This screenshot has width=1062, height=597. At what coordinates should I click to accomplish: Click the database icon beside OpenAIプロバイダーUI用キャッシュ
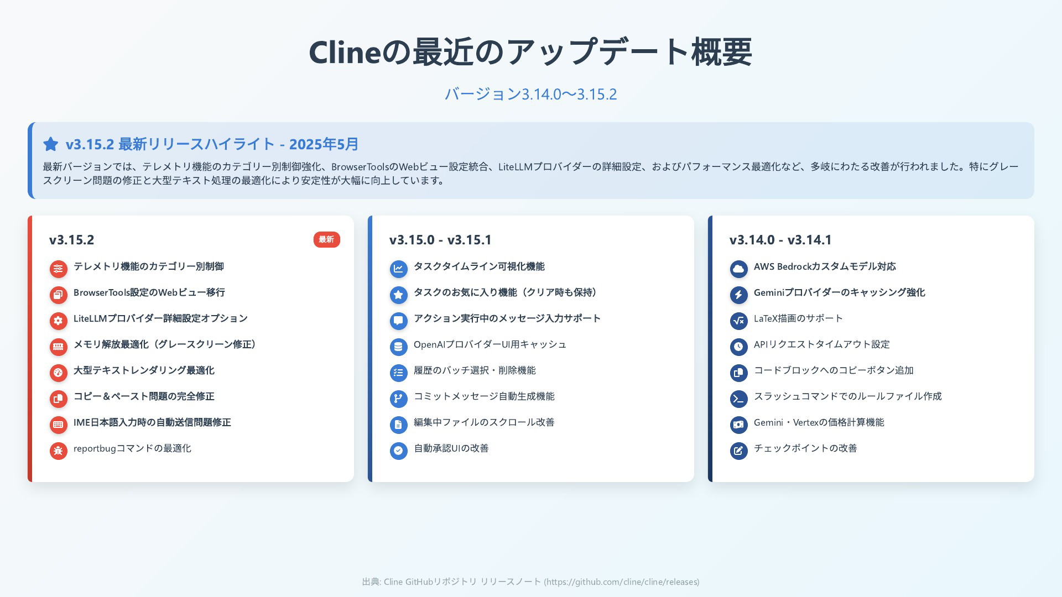398,347
